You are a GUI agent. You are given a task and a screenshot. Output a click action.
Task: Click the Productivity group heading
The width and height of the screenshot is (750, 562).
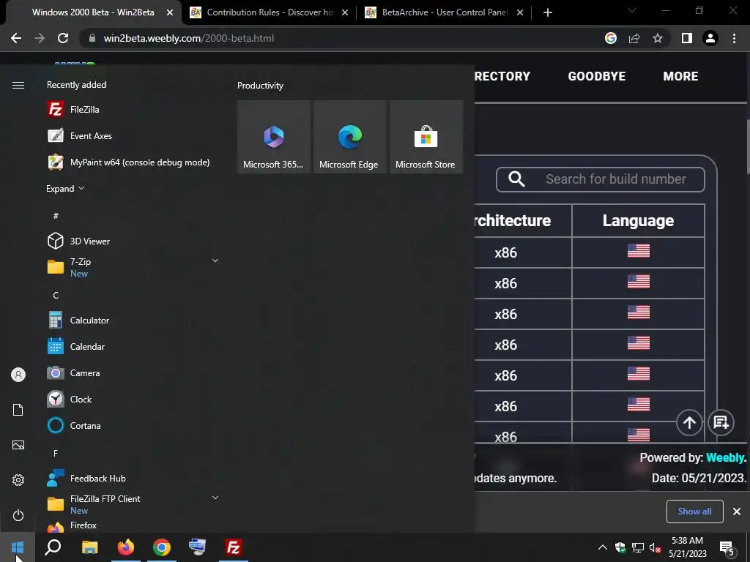click(260, 86)
